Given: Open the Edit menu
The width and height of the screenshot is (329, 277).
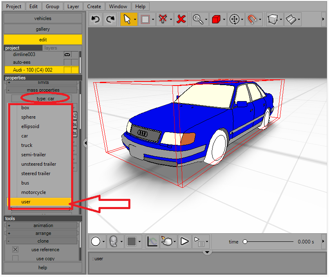Looking at the screenshot, I should [34, 7].
